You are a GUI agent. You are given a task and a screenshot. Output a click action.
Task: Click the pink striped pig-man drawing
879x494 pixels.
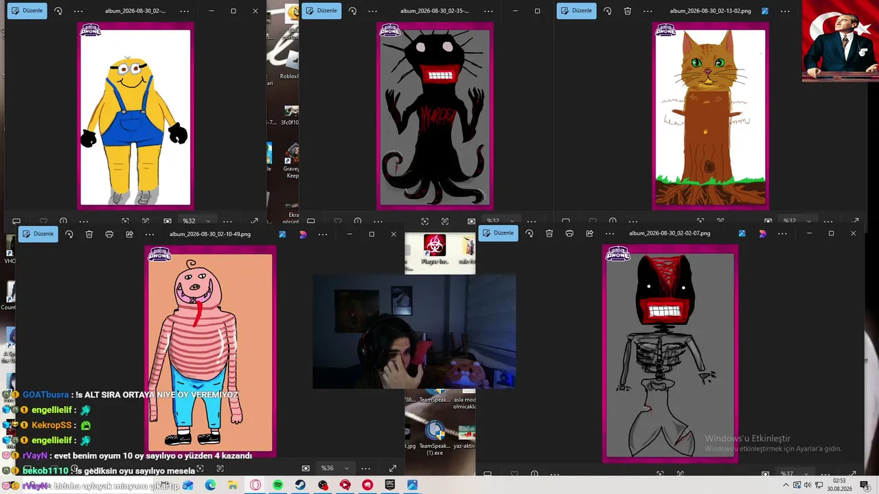point(211,352)
